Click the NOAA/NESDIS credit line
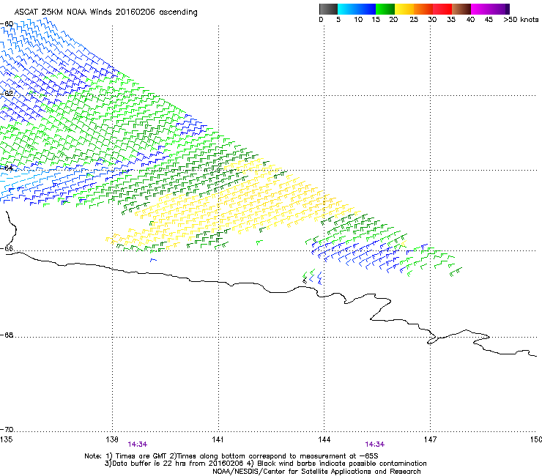This screenshot has height=476, width=542. (x=316, y=472)
